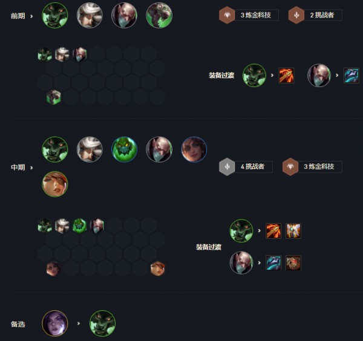Click the green Zac portrait in 中期 row
Image resolution: width=363 pixels, height=341 pixels.
[124, 149]
